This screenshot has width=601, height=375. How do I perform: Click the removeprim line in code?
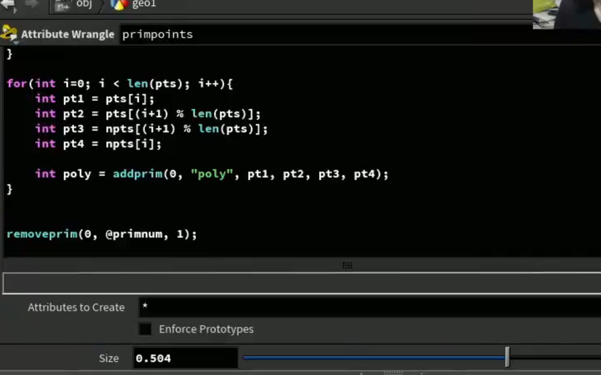pos(101,234)
